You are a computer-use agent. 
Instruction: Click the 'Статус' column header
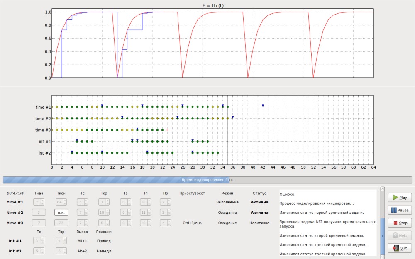point(259,193)
